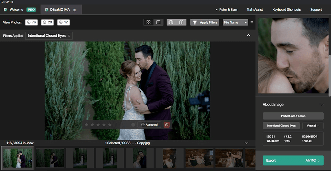Rate the photo two stars

point(92,125)
